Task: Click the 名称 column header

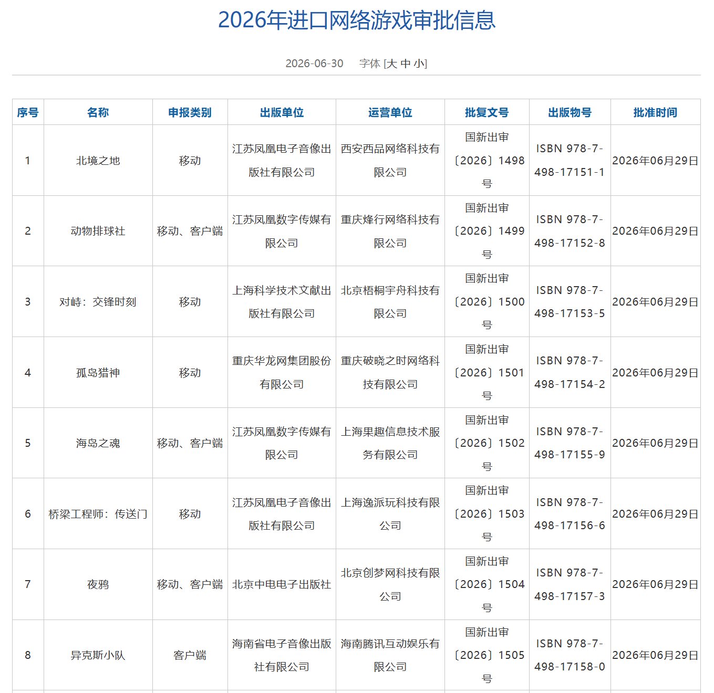Action: tap(98, 112)
